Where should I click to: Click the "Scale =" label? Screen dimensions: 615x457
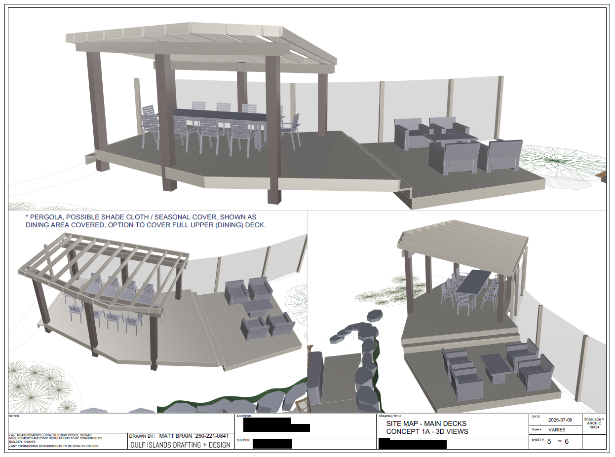536,430
